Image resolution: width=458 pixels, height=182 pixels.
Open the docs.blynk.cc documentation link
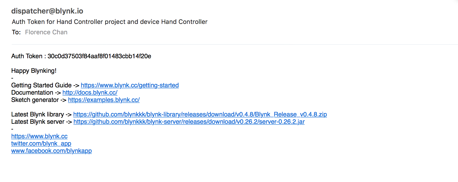[90, 93]
